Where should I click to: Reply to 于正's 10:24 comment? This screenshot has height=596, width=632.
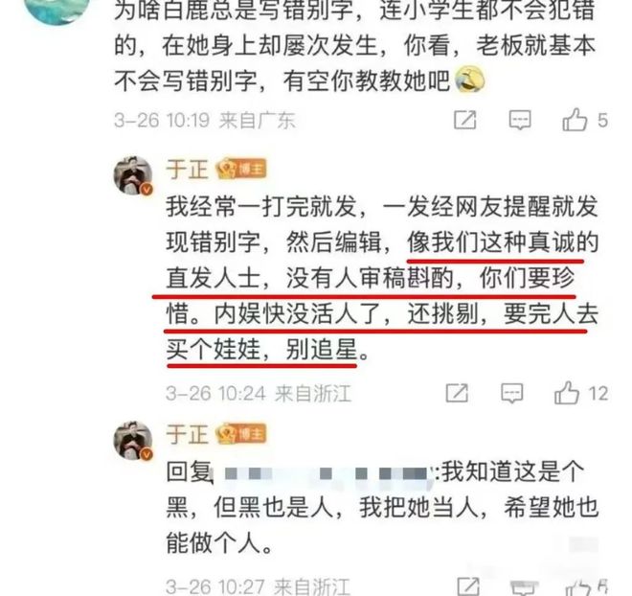(512, 393)
